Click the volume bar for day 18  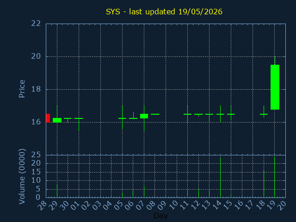[264, 184]
